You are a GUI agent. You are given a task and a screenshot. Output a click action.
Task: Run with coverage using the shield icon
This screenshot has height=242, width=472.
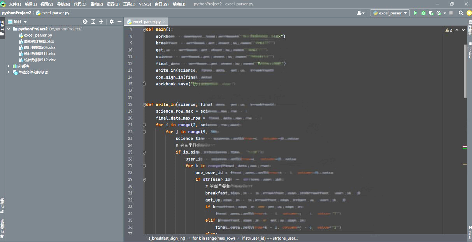pos(431,13)
